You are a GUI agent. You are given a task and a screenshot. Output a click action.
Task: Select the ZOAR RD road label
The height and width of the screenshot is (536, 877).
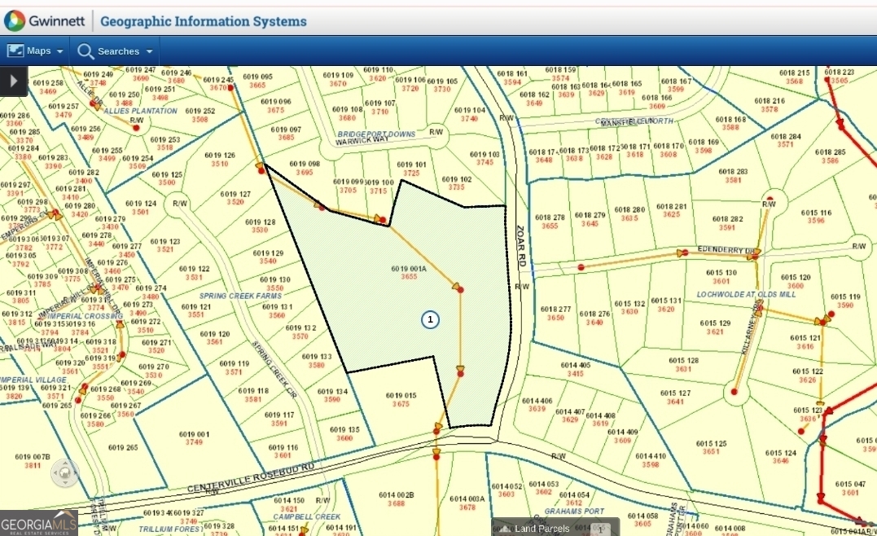[521, 245]
